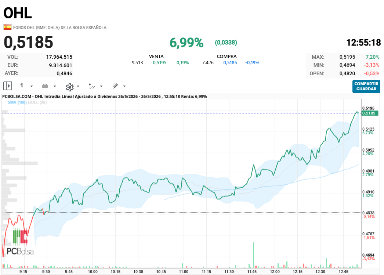The width and height of the screenshot is (384, 275).
Task: Click the VENTA price 0,5195
Action: [x=160, y=63]
